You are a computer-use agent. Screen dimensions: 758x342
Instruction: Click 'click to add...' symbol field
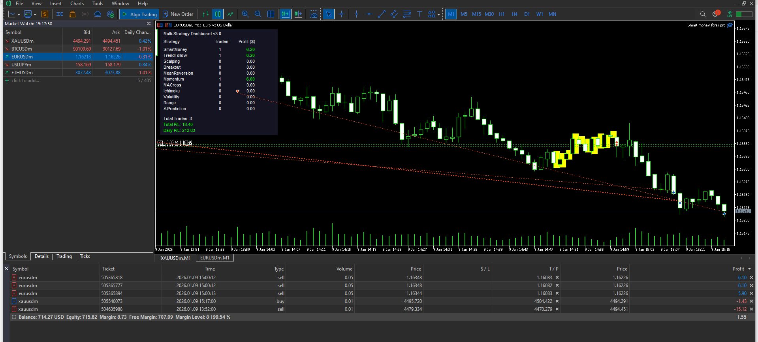(25, 81)
